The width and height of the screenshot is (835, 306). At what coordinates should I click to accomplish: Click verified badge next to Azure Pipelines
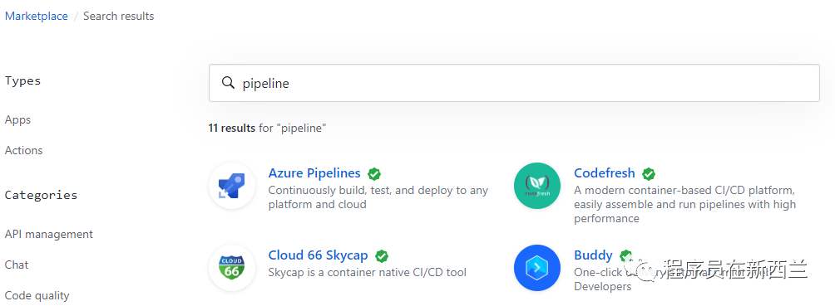pyautogui.click(x=374, y=173)
